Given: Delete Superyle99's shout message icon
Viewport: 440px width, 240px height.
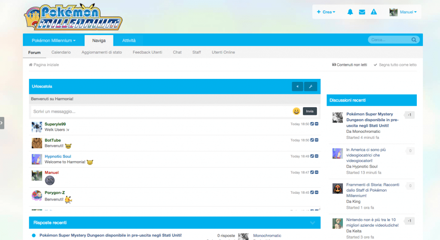Looking at the screenshot, I should click(317, 124).
